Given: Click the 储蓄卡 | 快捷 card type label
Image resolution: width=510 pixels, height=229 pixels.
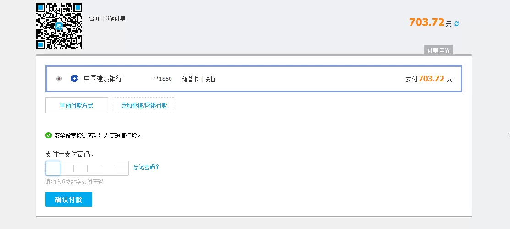Looking at the screenshot, I should 199,79.
